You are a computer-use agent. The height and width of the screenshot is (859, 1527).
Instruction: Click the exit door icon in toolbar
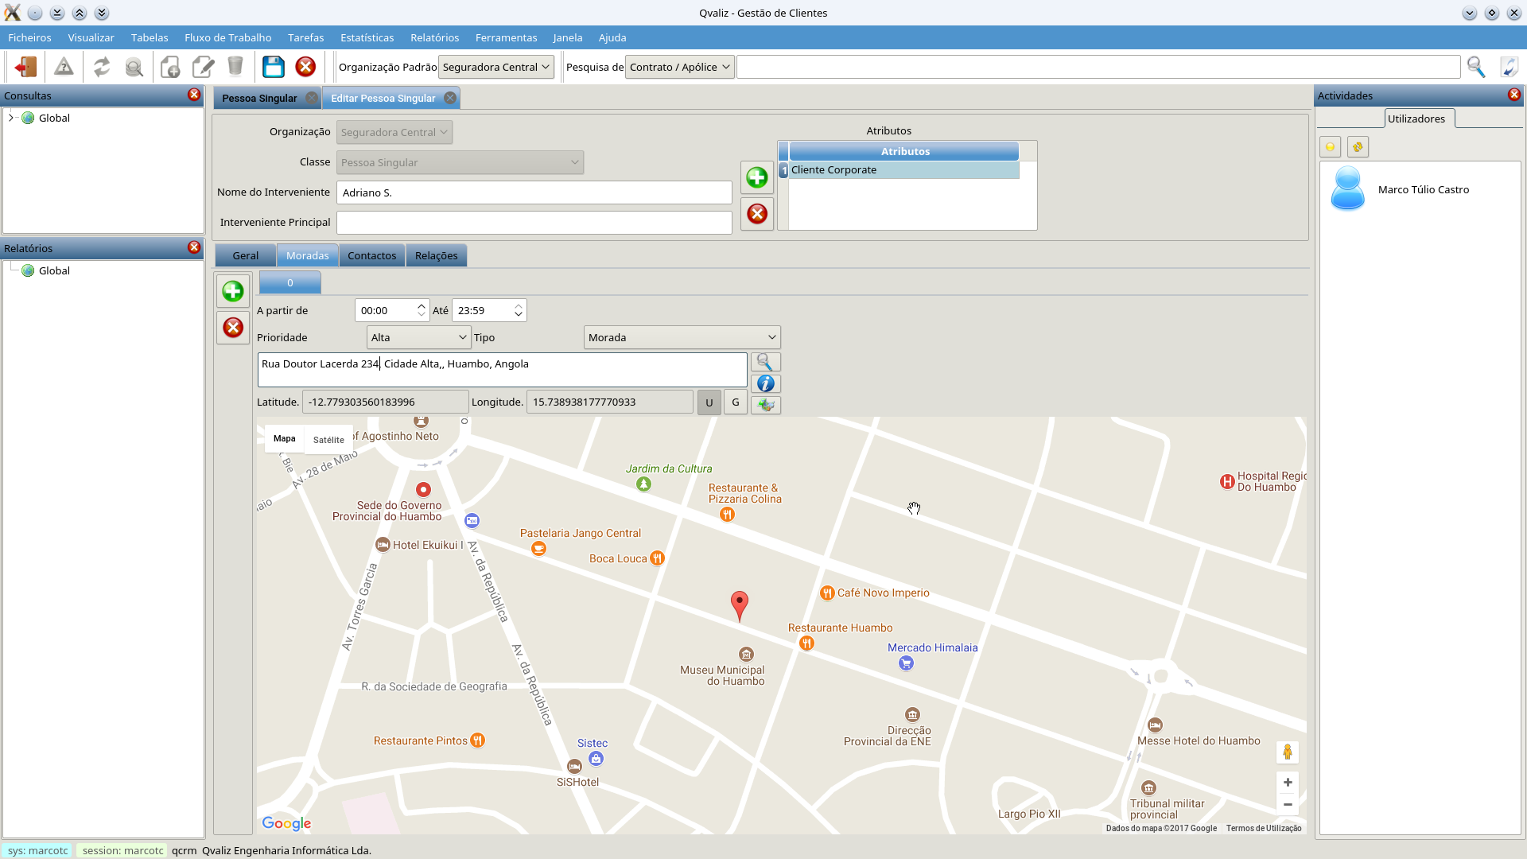[x=25, y=67]
